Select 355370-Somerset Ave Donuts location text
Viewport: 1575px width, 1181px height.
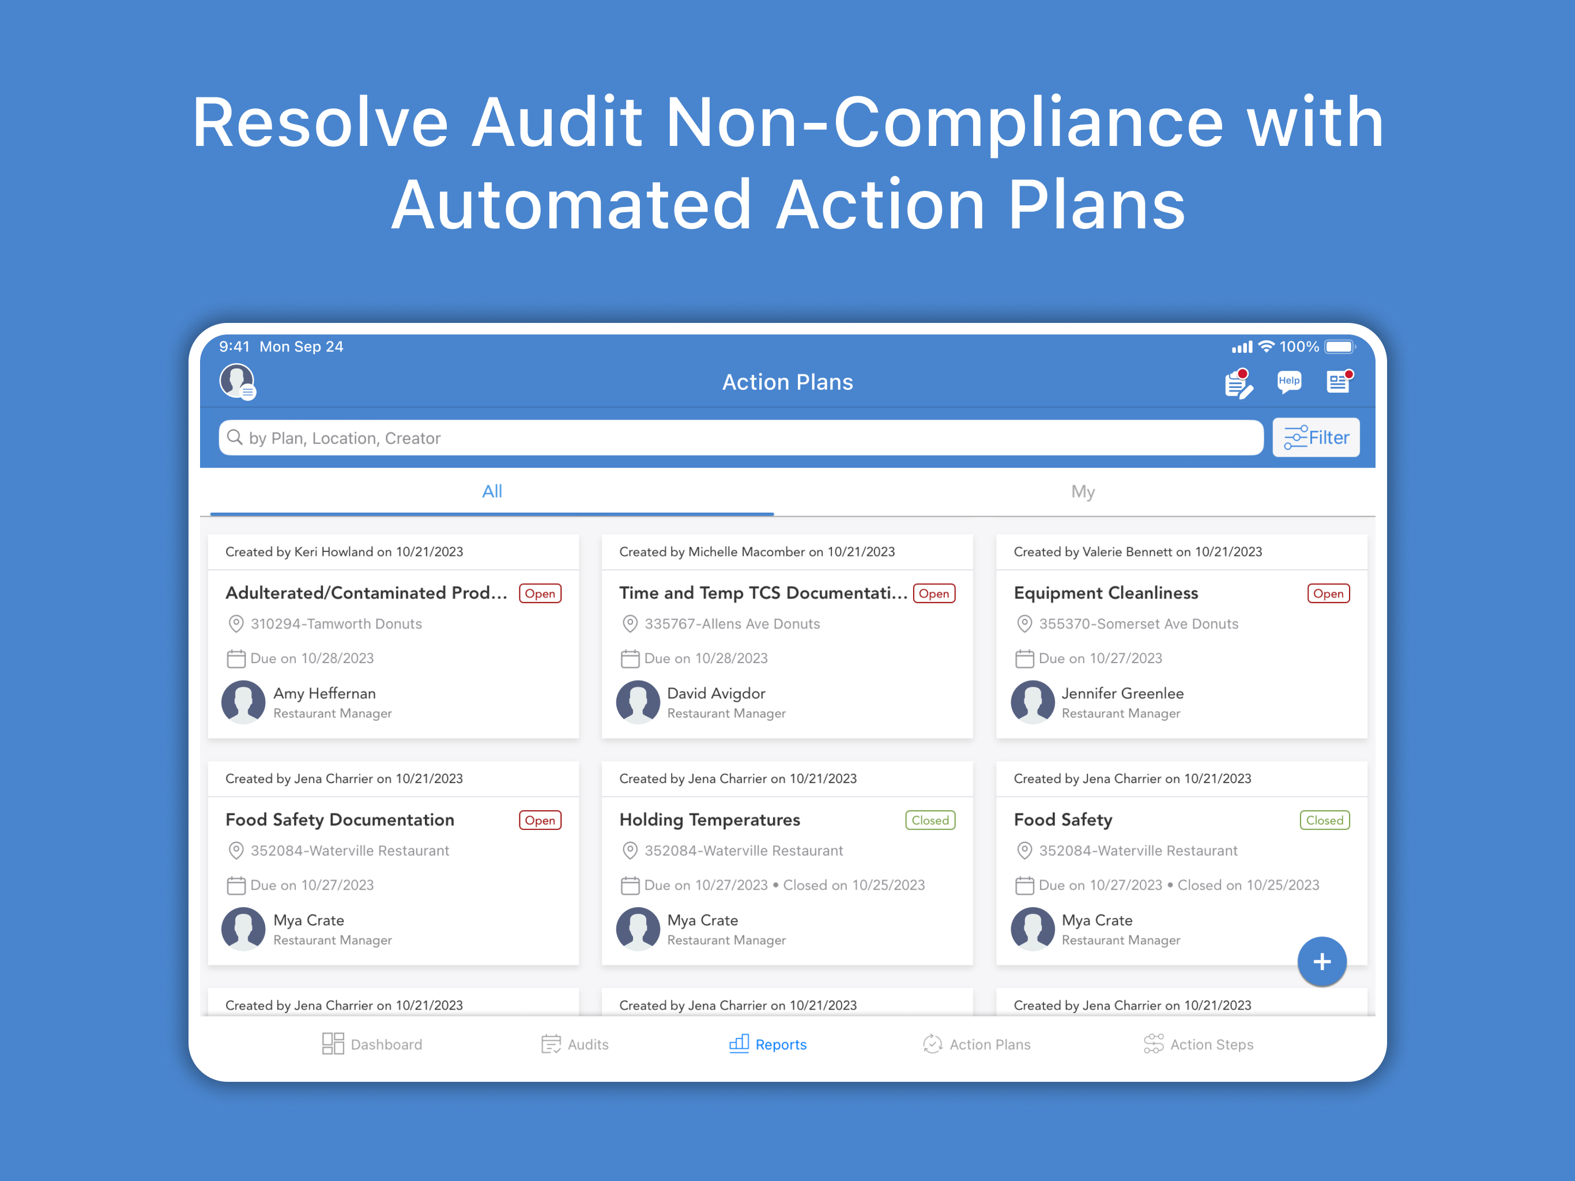coord(1139,624)
